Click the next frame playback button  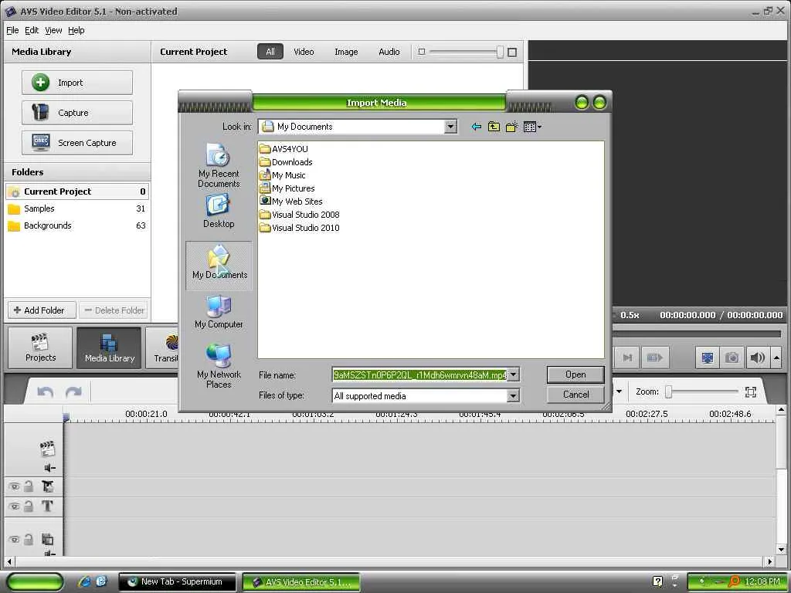click(x=627, y=357)
